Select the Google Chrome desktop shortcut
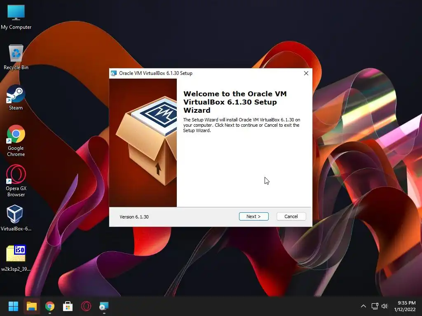Viewport: 422px width, 316px height. (16, 141)
